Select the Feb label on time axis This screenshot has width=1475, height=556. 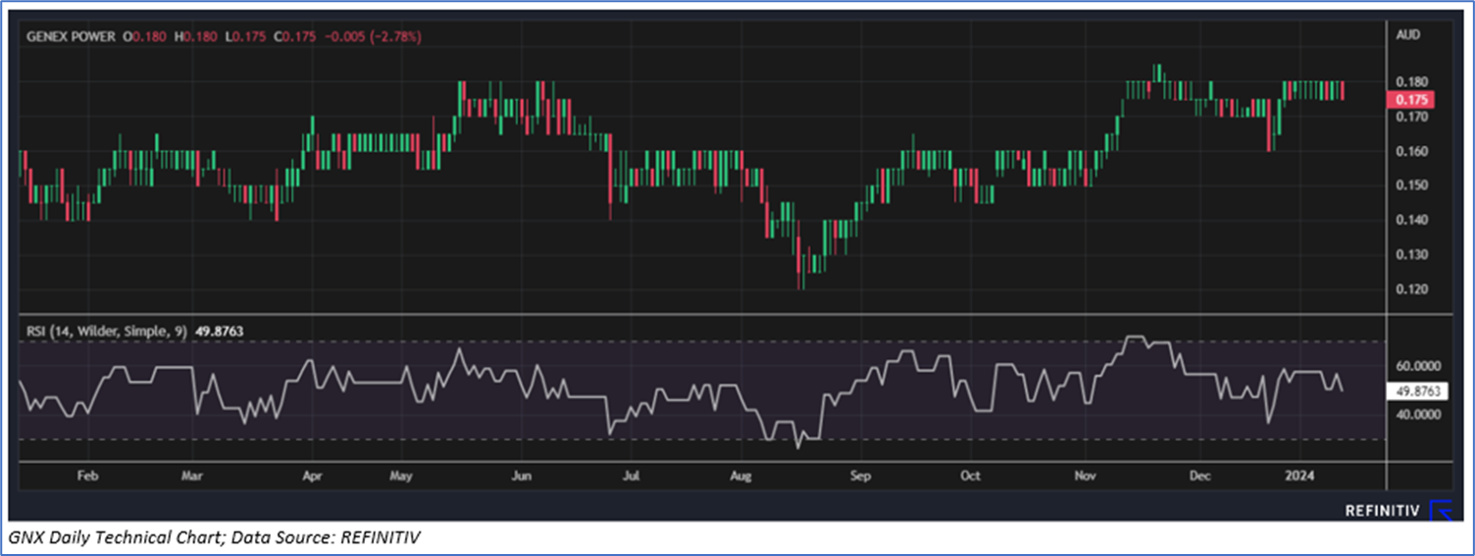(x=86, y=476)
